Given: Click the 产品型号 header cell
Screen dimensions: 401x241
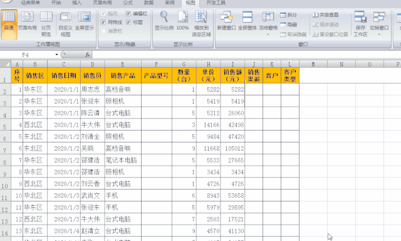Looking at the screenshot, I should coord(157,75).
